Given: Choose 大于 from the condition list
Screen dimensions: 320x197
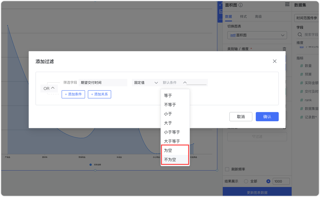Looking at the screenshot, I should (175, 123).
